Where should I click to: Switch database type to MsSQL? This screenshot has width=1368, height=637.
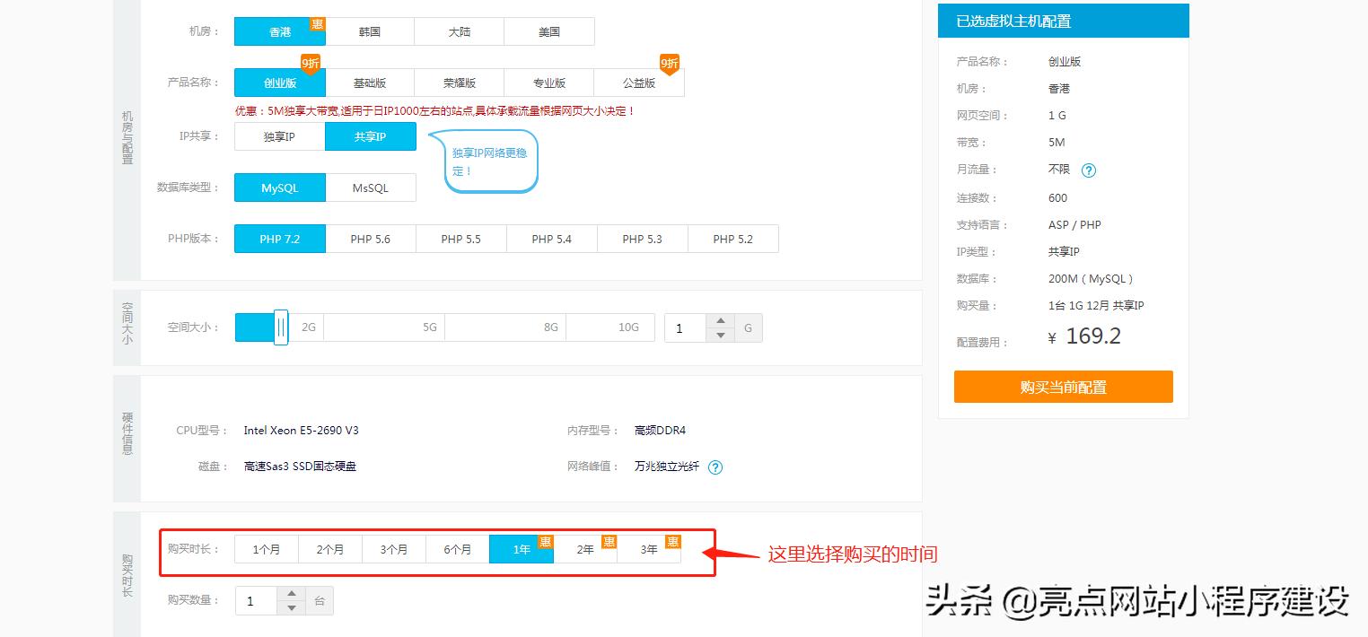pos(371,187)
